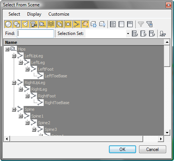Open the Select menu
Screen dimensions: 174x161
tap(14, 14)
